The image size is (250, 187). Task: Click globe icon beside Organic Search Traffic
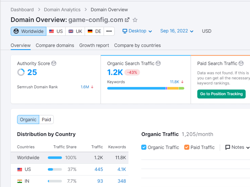(158, 63)
